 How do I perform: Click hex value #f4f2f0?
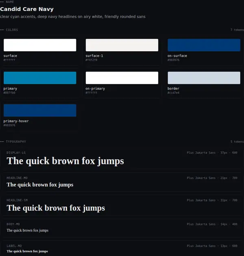pos(91,60)
